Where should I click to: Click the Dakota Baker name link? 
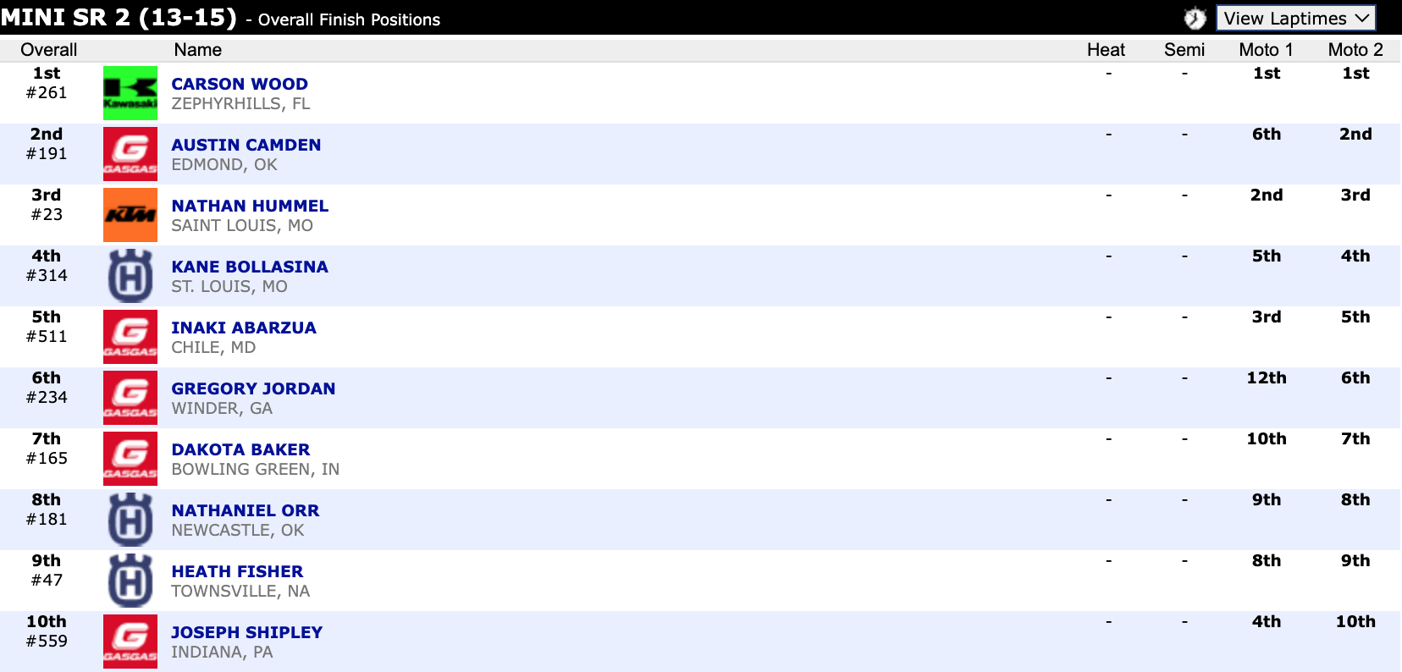pyautogui.click(x=240, y=449)
